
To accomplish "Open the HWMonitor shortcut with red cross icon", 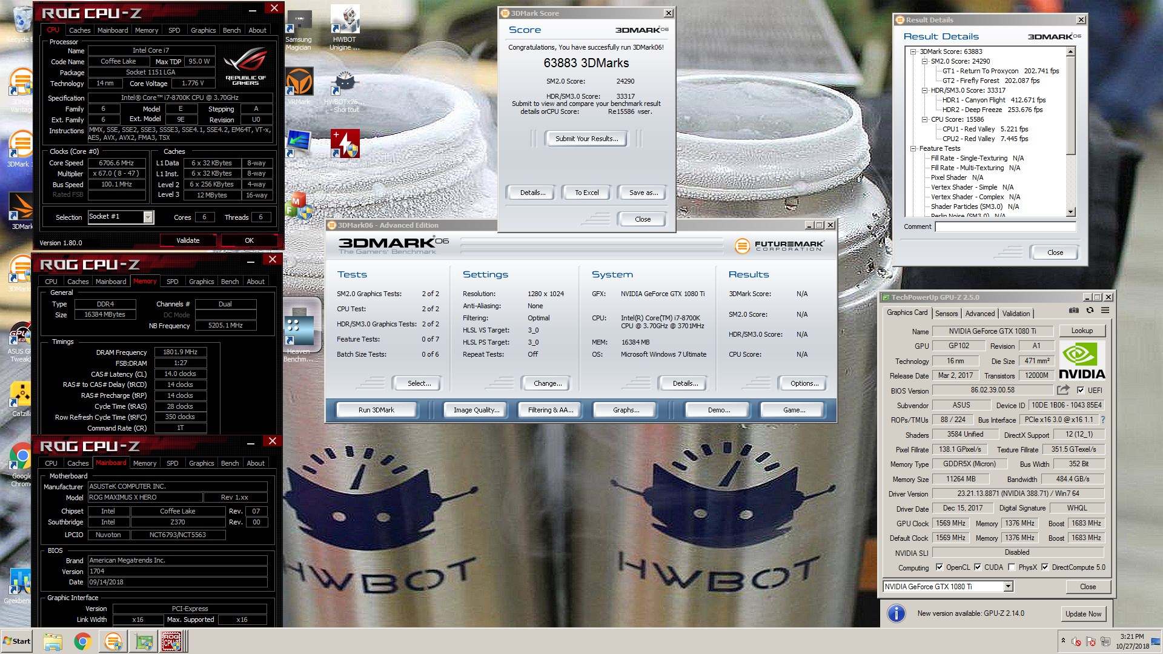I will [345, 148].
